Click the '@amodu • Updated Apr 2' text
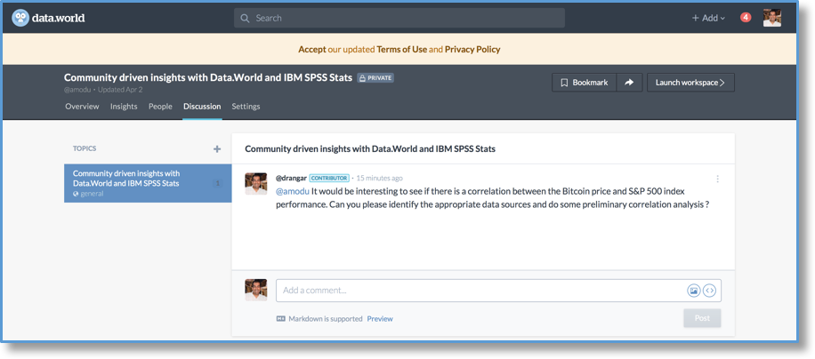This screenshot has height=359, width=815. click(103, 90)
